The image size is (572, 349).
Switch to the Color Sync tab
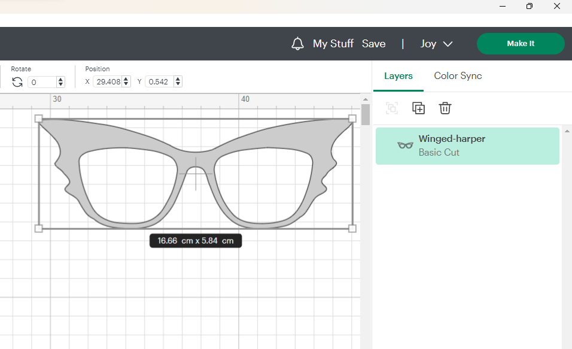[x=458, y=76]
